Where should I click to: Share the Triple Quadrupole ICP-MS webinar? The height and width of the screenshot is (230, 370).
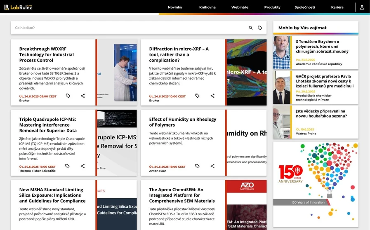[x=82, y=166]
